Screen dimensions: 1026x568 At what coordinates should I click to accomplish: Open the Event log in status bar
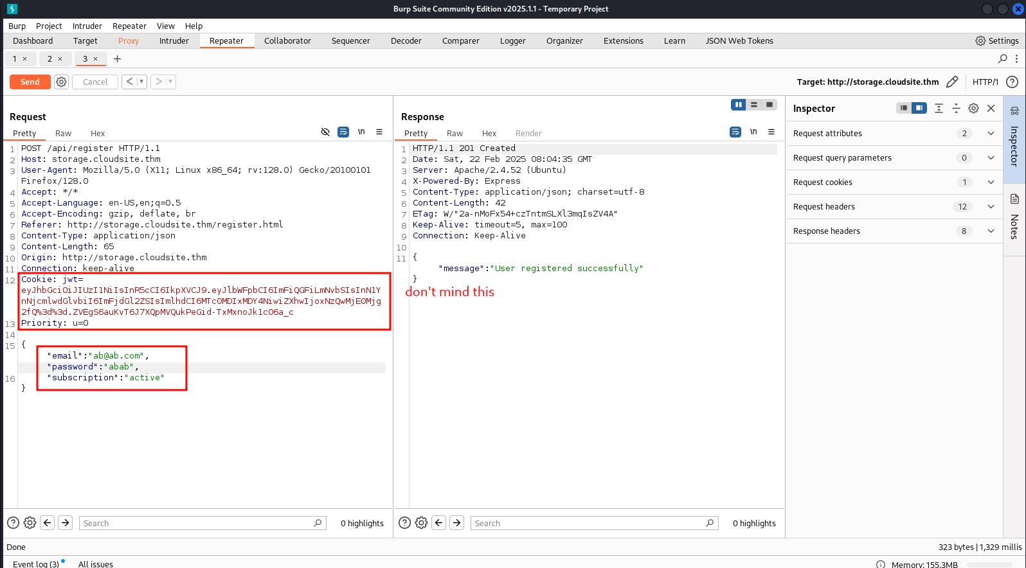click(36, 564)
